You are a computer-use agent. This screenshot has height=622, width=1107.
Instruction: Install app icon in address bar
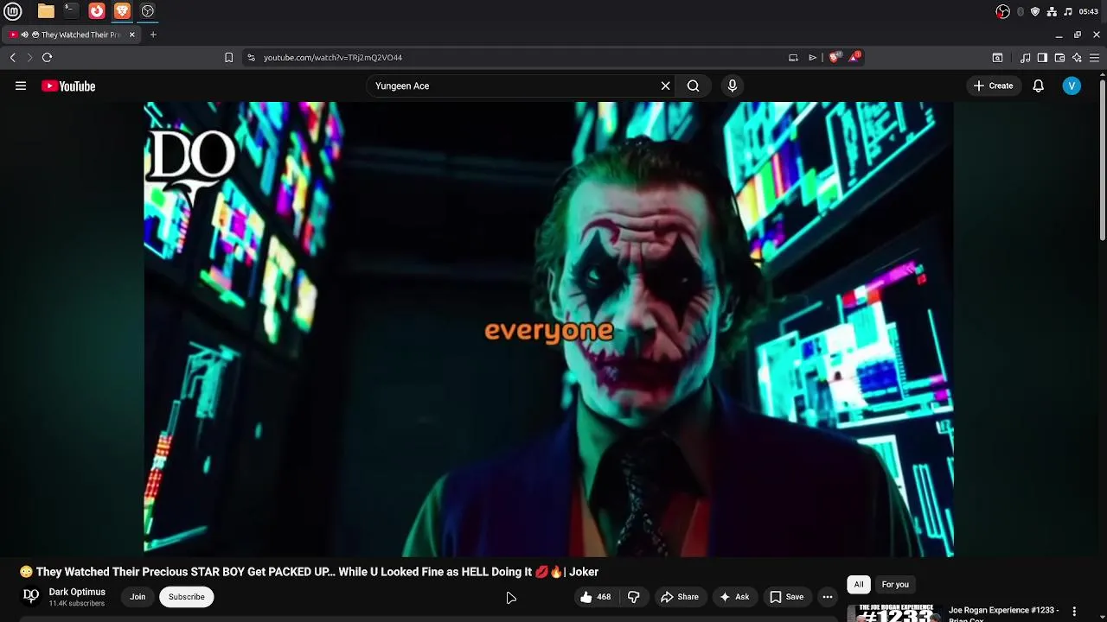tap(793, 58)
